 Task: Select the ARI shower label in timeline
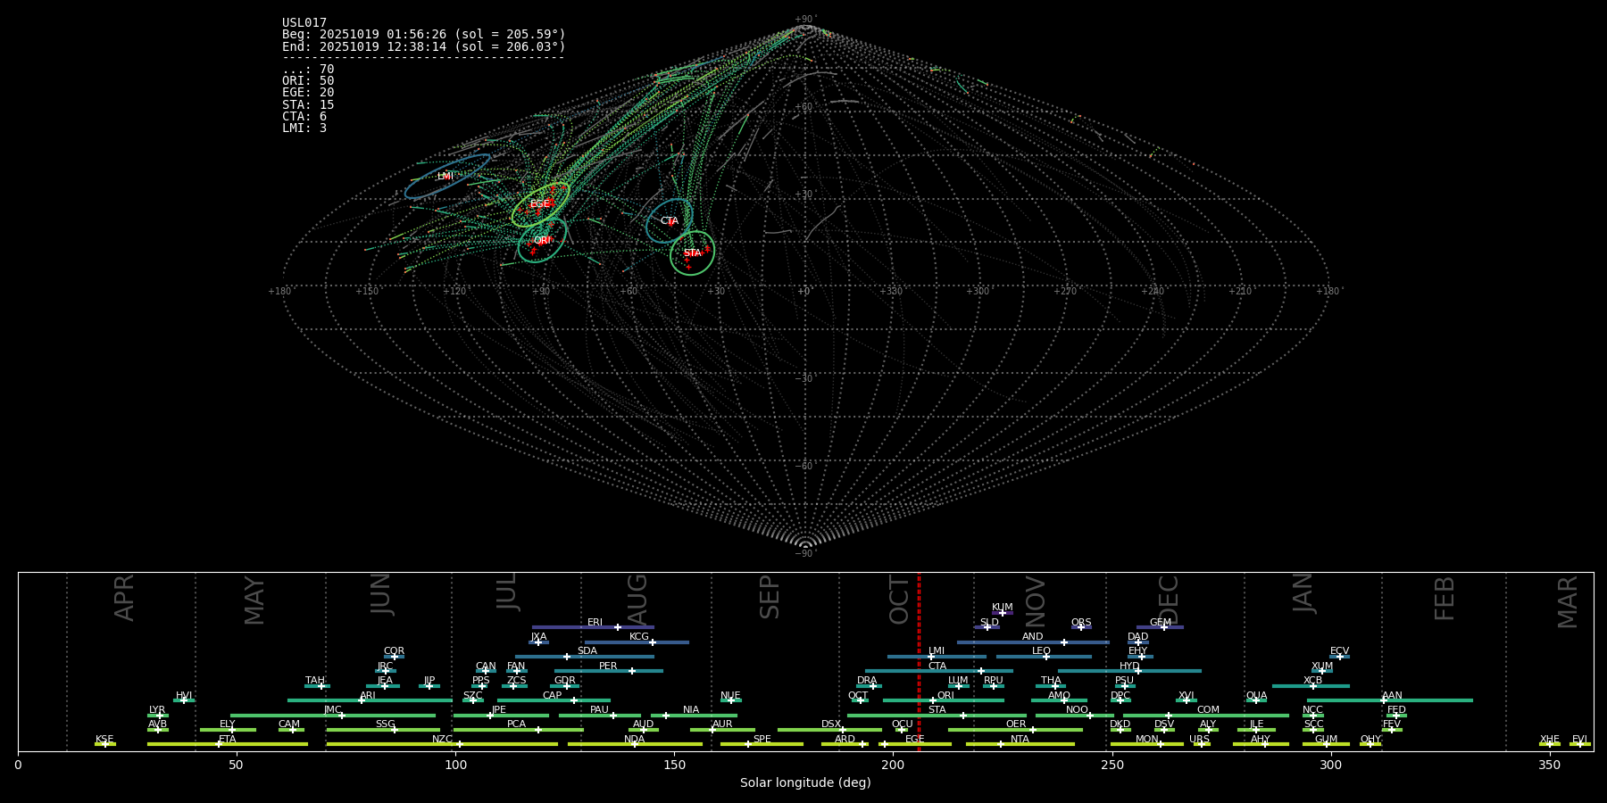368,696
